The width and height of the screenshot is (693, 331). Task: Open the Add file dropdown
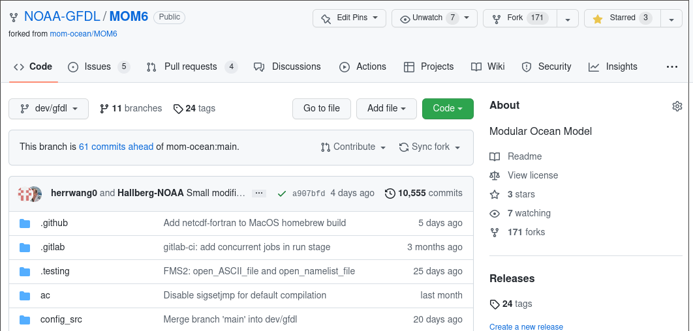click(x=386, y=109)
